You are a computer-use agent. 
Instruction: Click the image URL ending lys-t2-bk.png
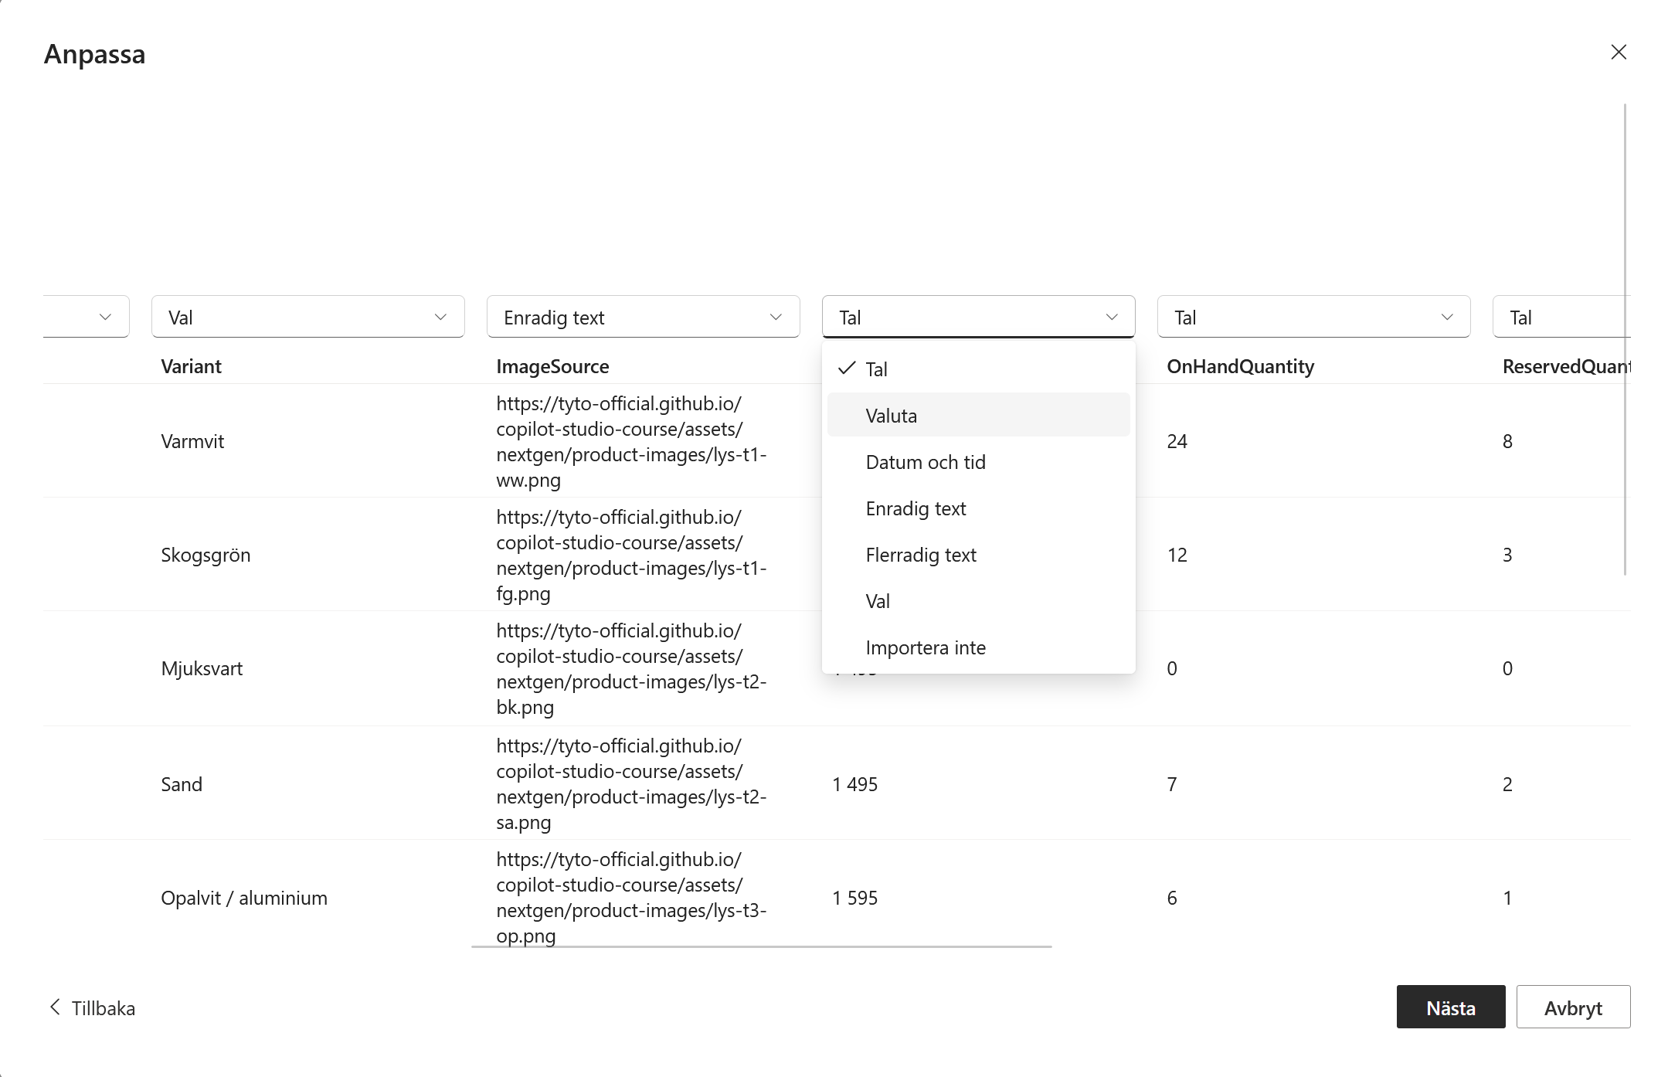pyautogui.click(x=631, y=668)
